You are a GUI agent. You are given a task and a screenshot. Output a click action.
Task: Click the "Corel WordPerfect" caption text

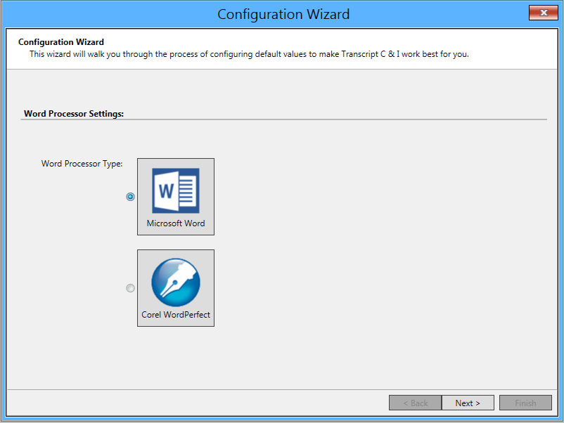point(176,315)
